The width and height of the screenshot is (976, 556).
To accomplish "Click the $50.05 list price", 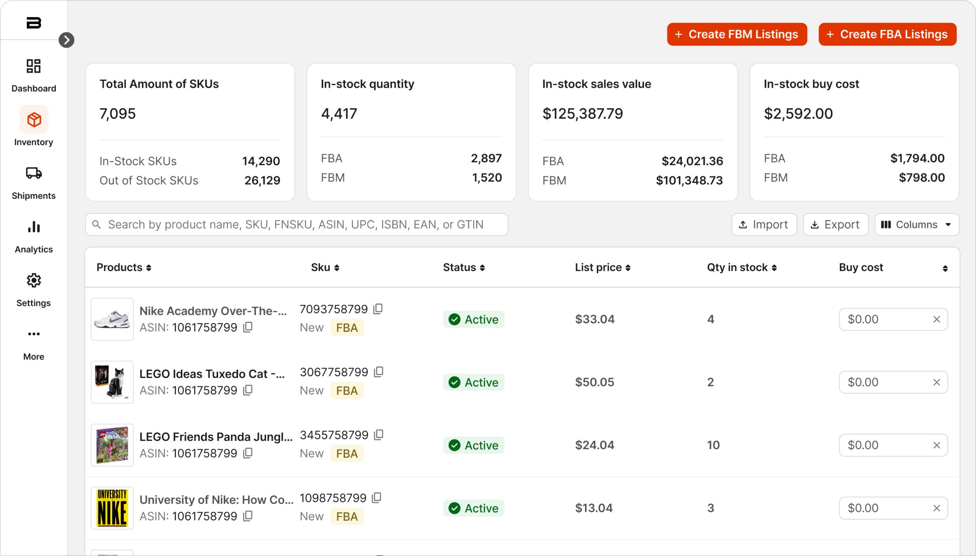I will (595, 382).
